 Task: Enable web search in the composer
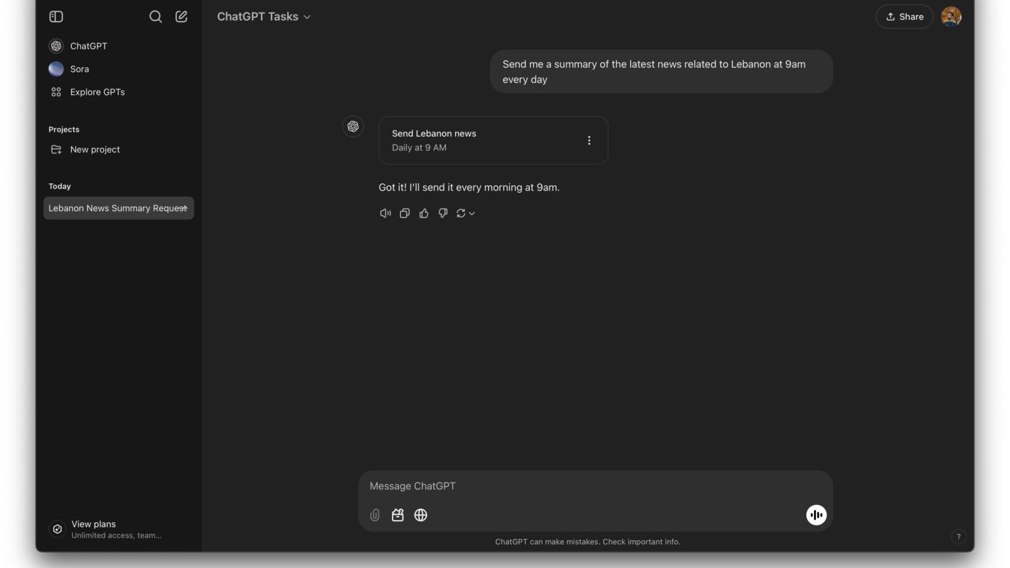pyautogui.click(x=421, y=515)
